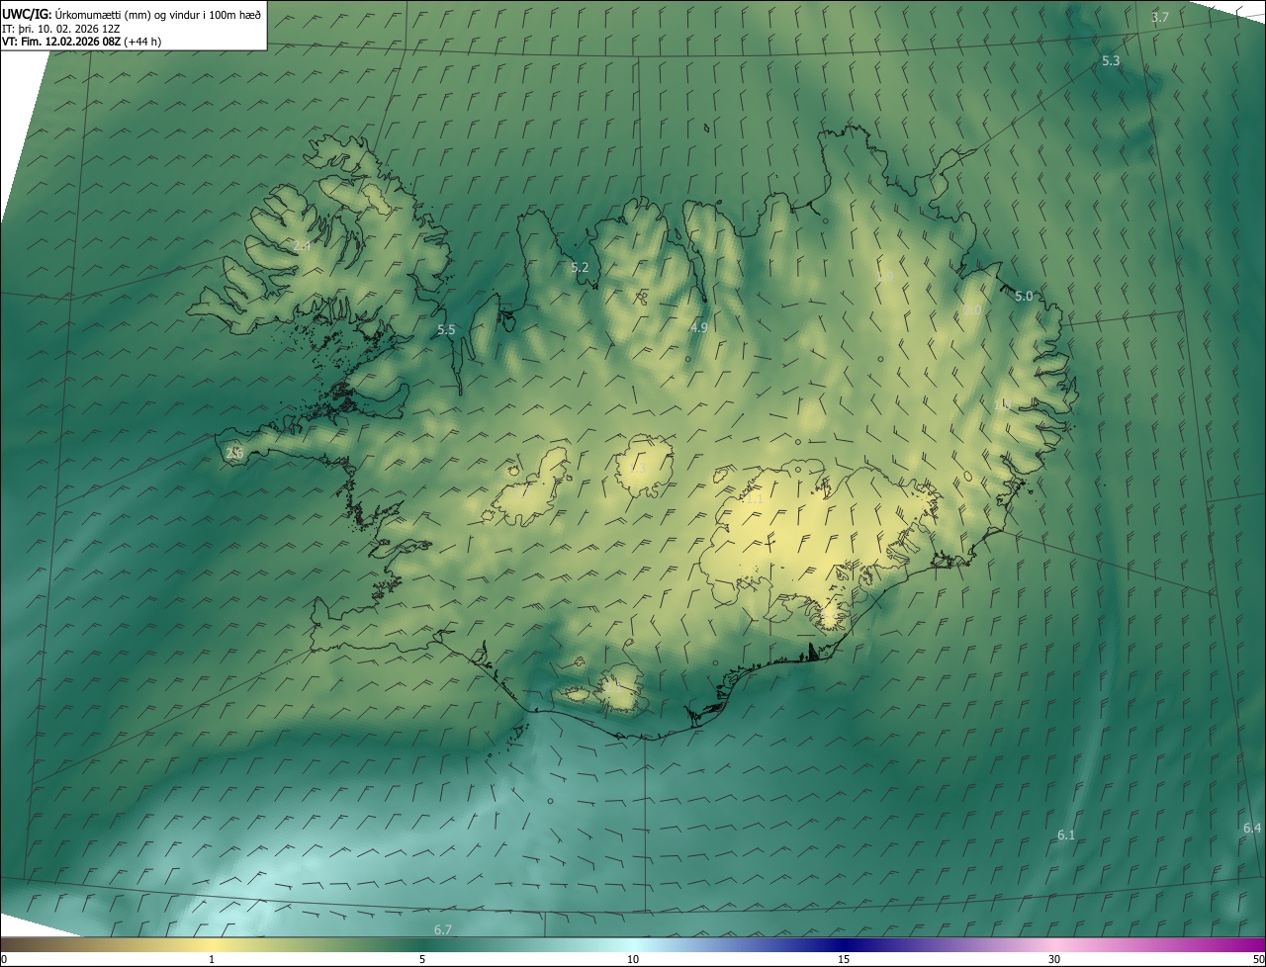This screenshot has height=967, width=1266.
Task: Click the IT initialization time line
Action: [x=60, y=28]
